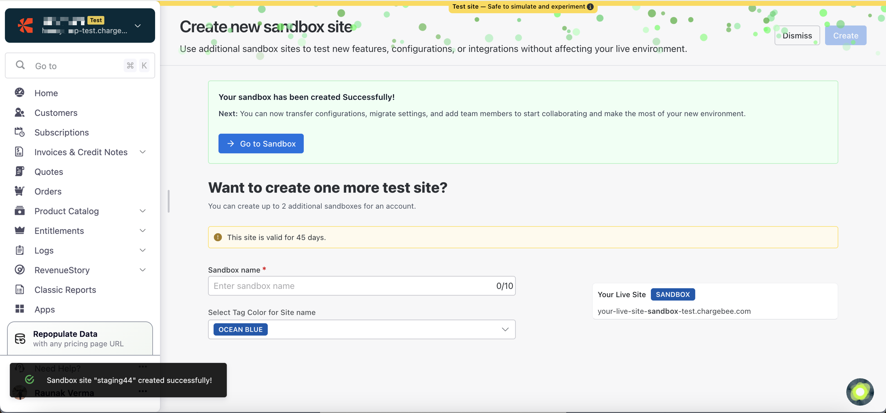This screenshot has width=886, height=413.
Task: Expand the Product Catalog section
Action: click(x=143, y=211)
